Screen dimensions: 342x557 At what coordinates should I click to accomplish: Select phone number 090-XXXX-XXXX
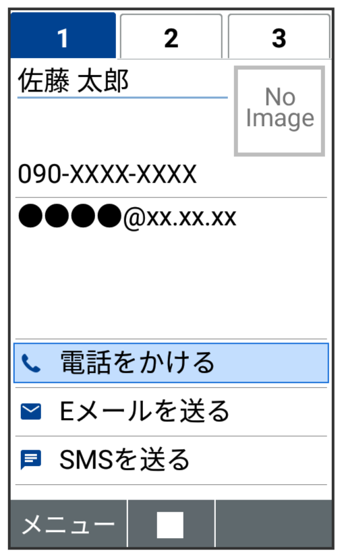pyautogui.click(x=107, y=174)
